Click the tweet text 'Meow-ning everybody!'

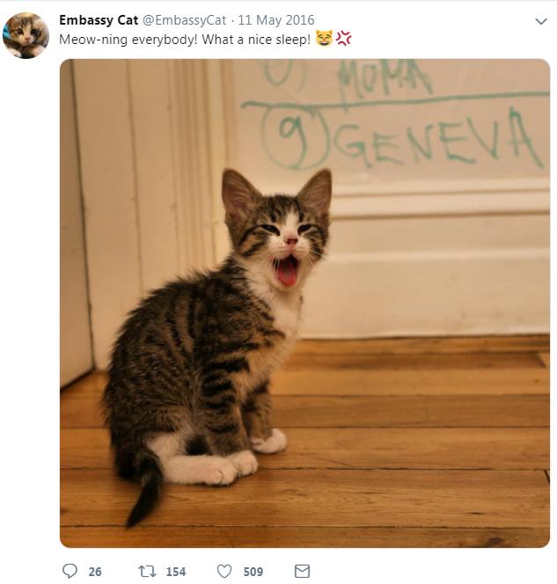click(128, 40)
